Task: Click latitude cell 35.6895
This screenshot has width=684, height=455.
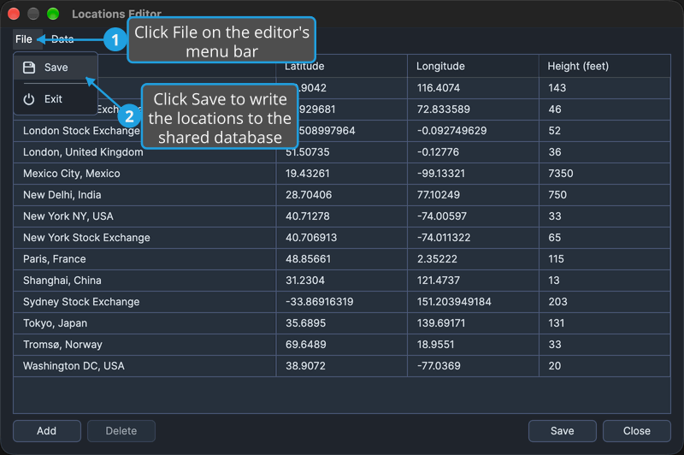Action: pos(341,322)
